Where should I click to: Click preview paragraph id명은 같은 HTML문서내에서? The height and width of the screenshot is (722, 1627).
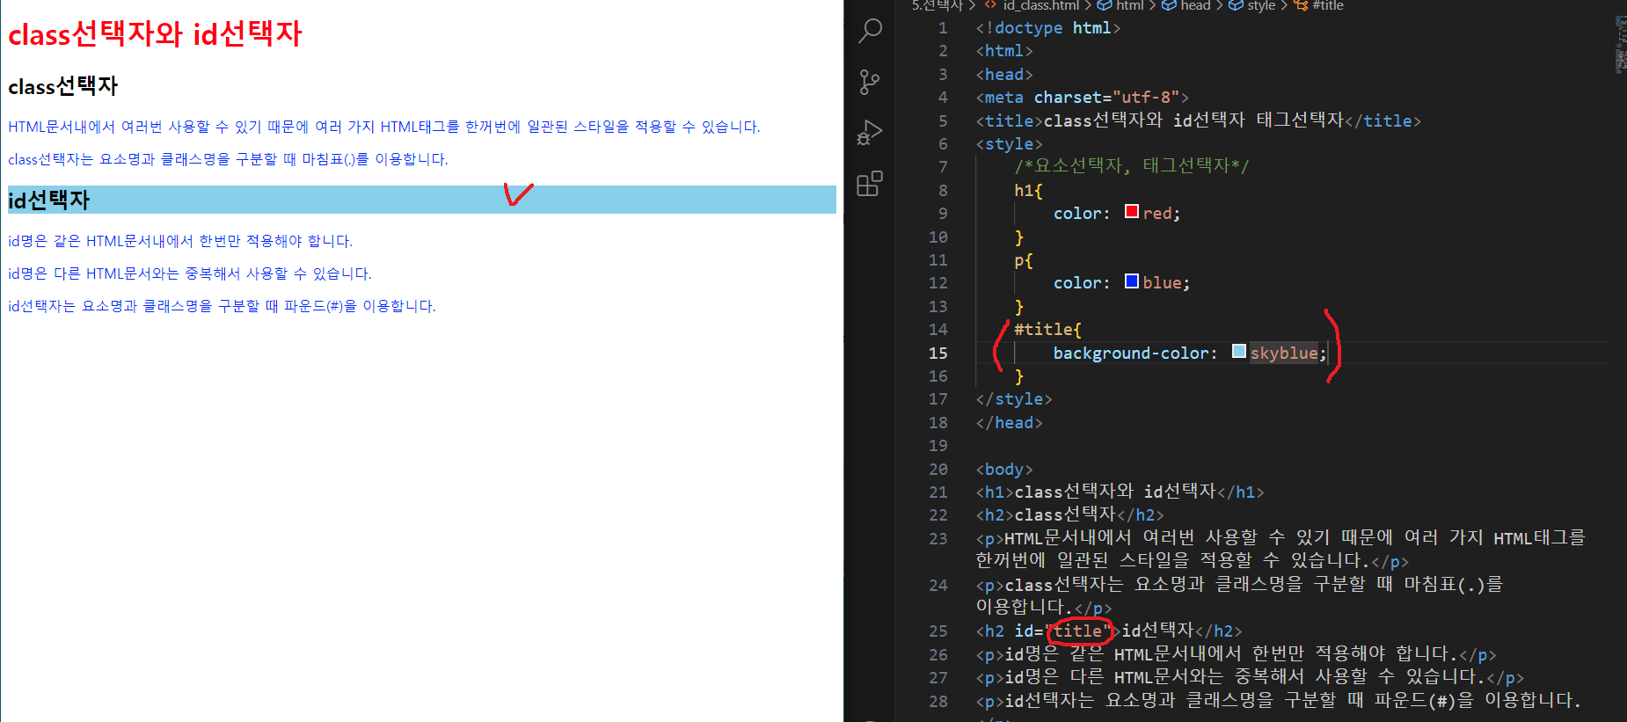[x=180, y=241]
